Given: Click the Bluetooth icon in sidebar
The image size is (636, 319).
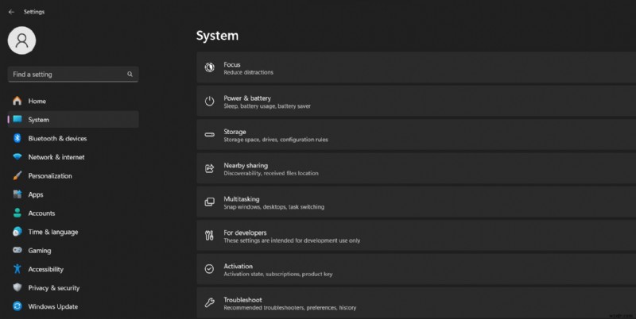Looking at the screenshot, I should [x=17, y=138].
